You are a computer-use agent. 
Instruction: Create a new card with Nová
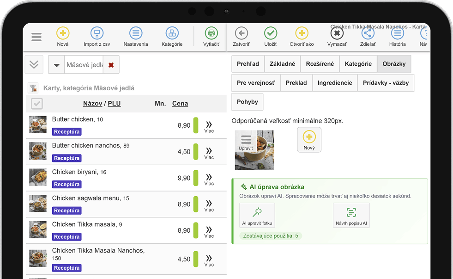coord(63,37)
